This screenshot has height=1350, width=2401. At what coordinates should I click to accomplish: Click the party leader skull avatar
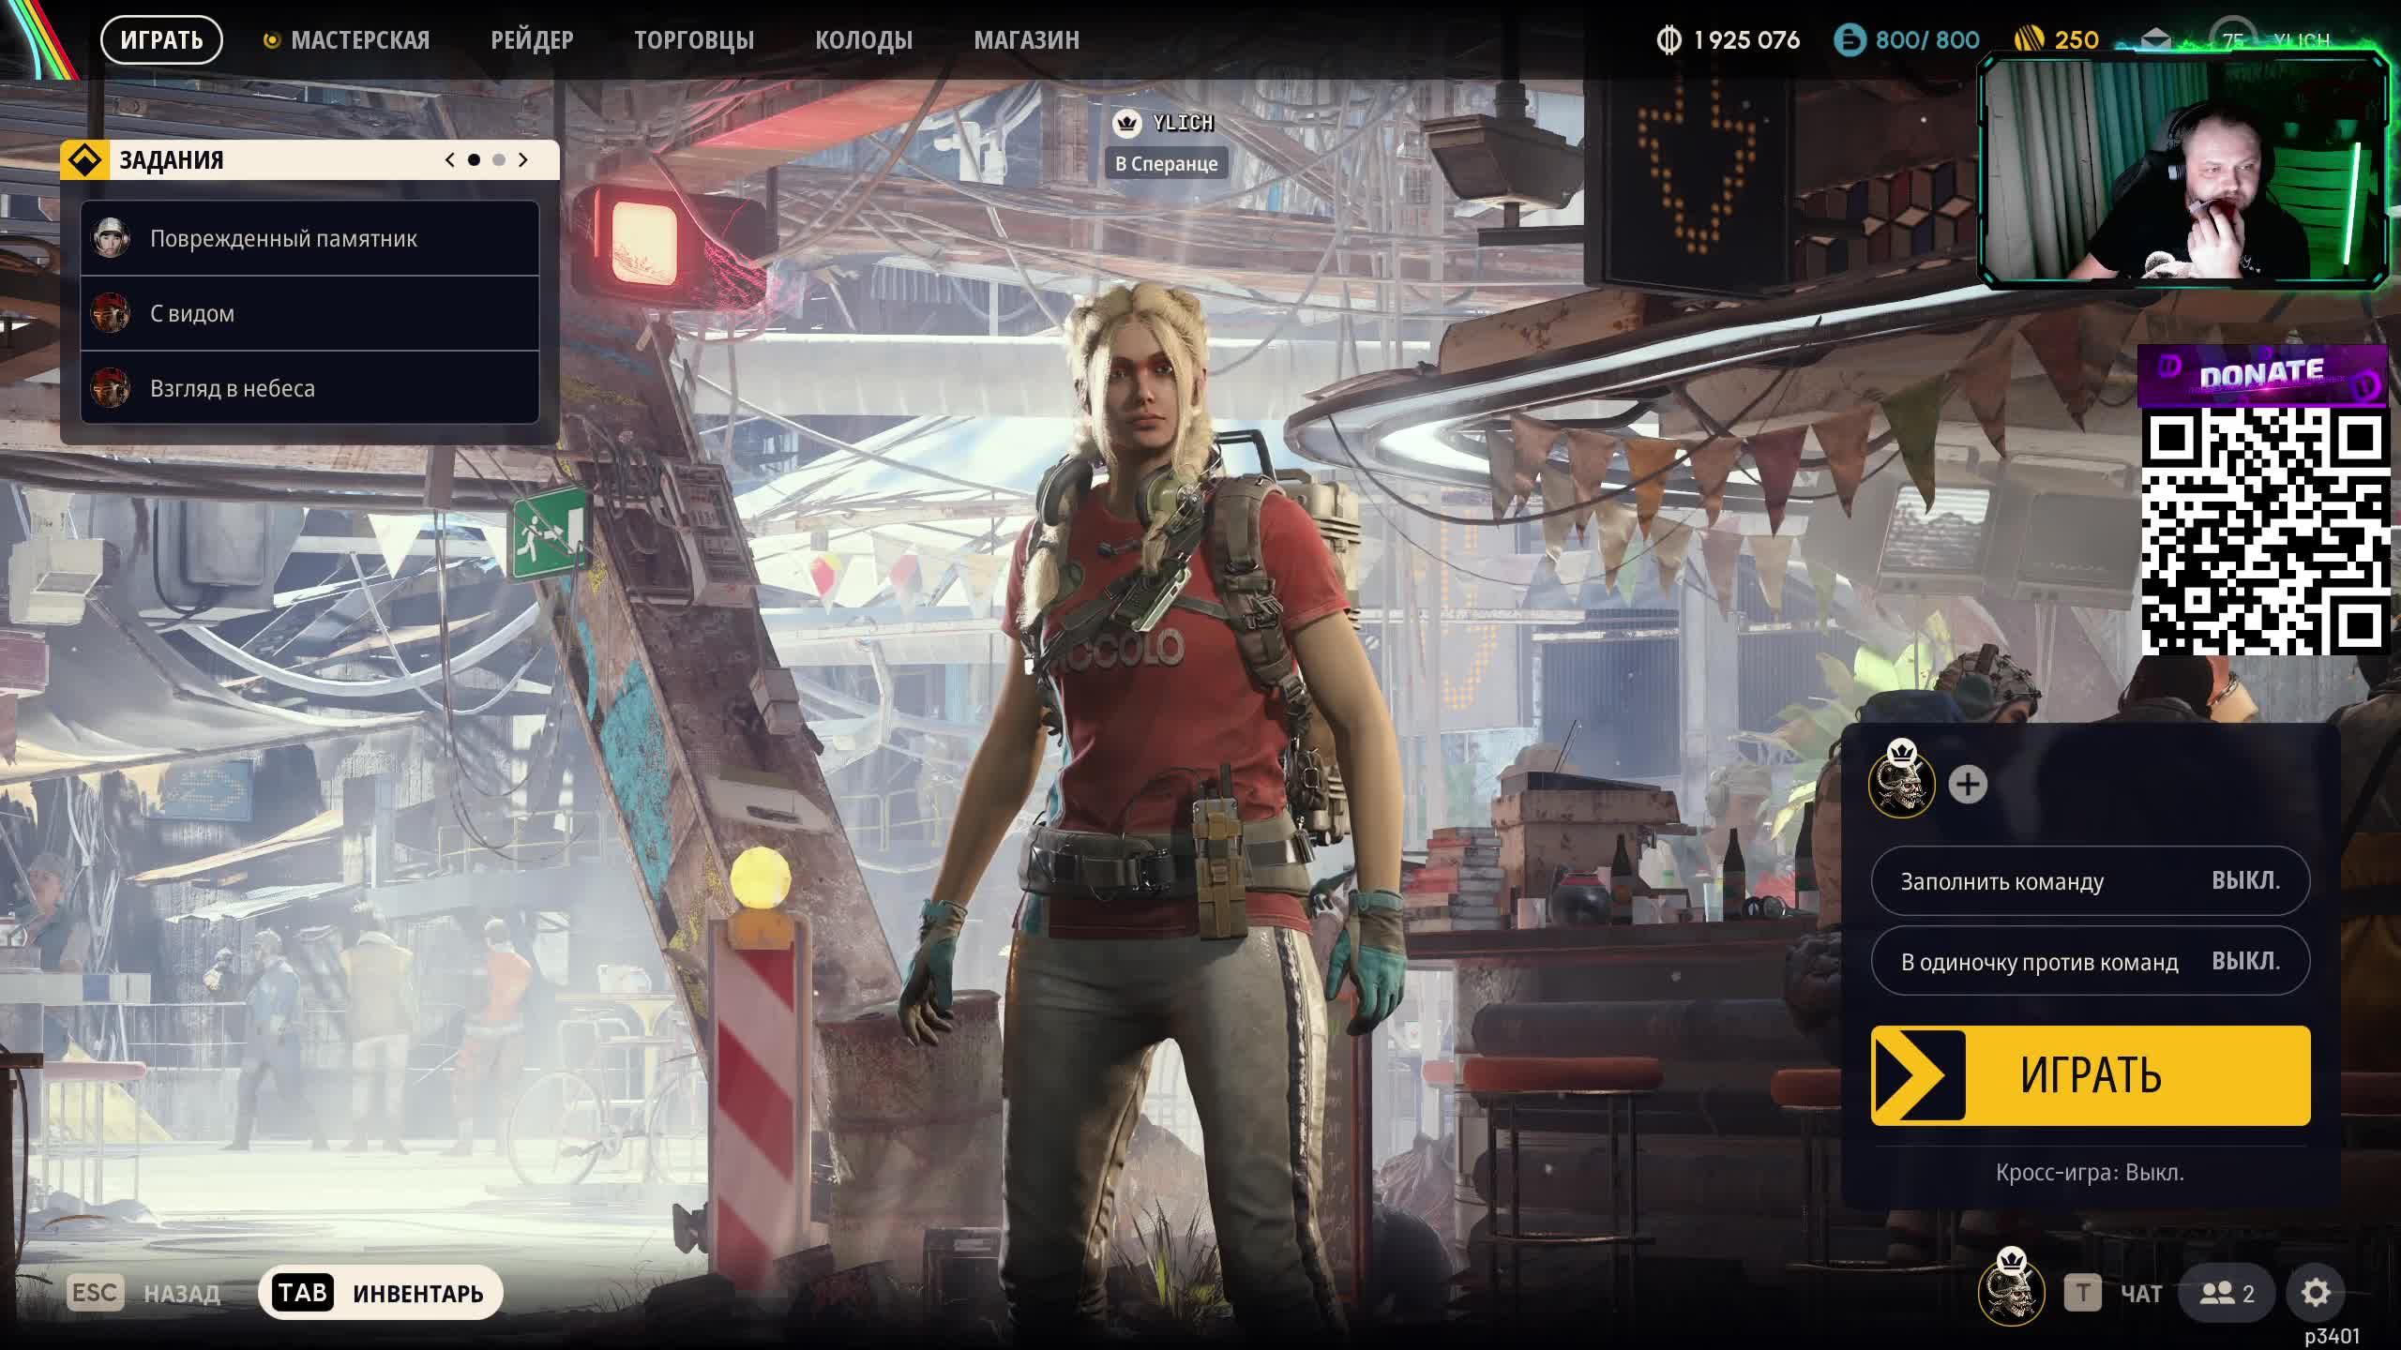[1901, 785]
